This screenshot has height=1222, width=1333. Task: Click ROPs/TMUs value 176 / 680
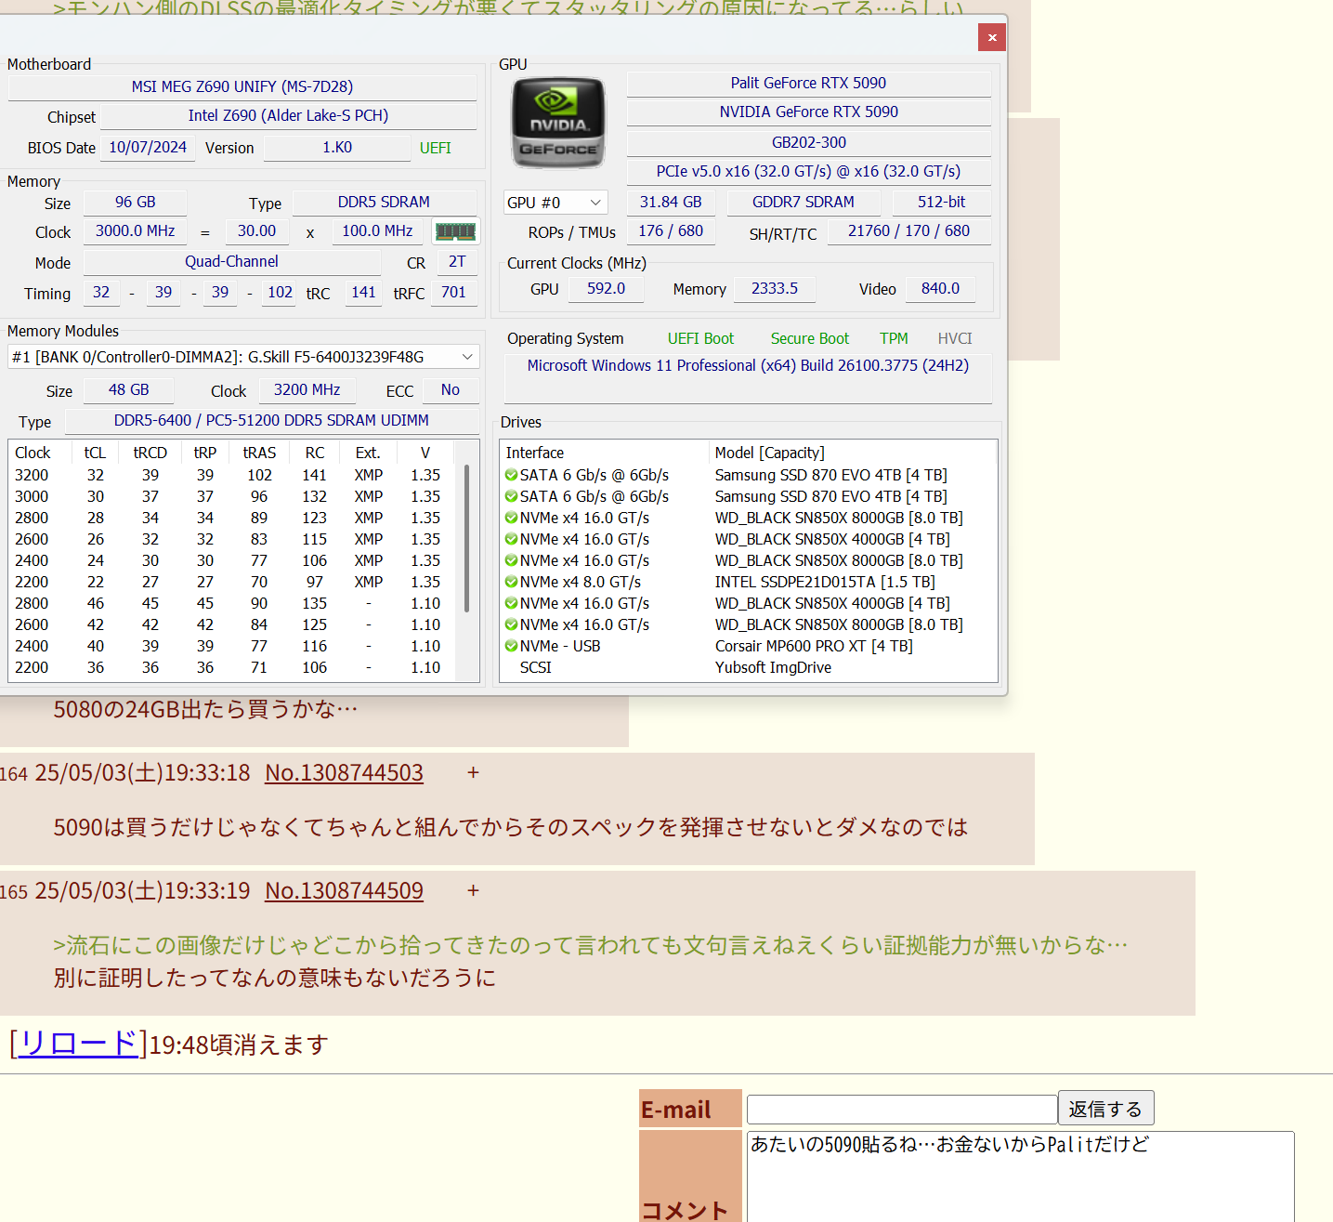(x=671, y=230)
